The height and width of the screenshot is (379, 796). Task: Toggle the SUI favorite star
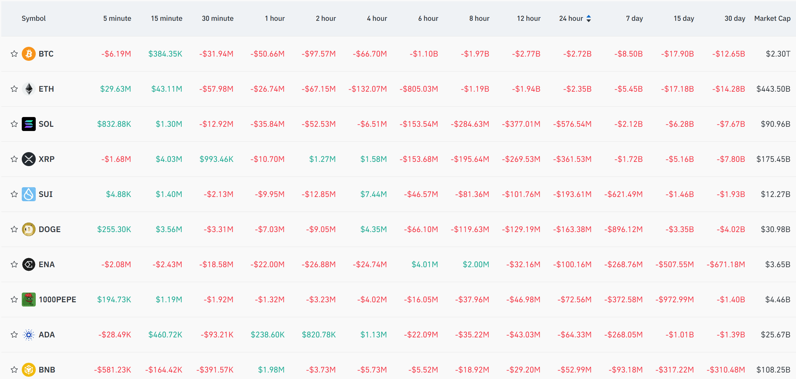[14, 194]
